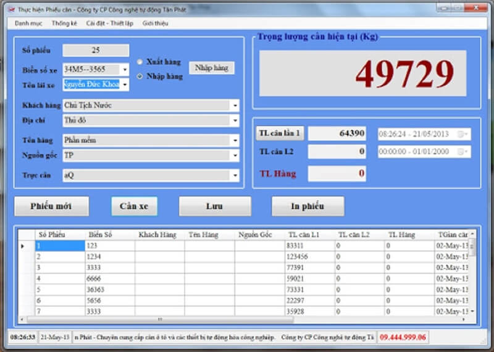
Task: Select the Xuất hàng radio button
Action: (140, 62)
